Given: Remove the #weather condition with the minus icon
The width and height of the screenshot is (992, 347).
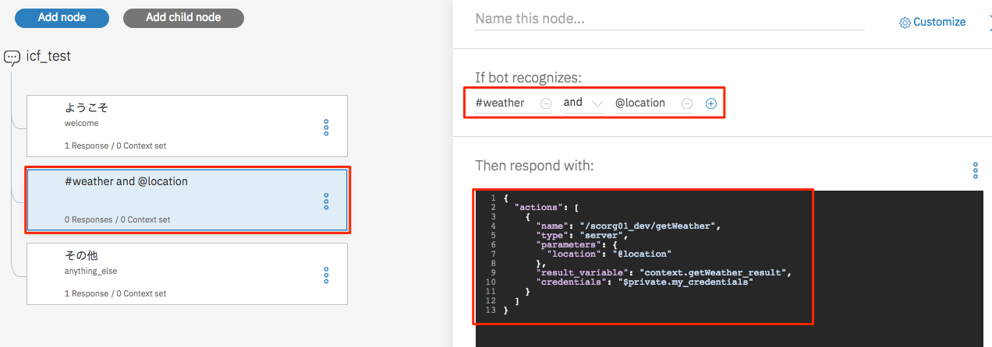Looking at the screenshot, I should click(x=546, y=103).
